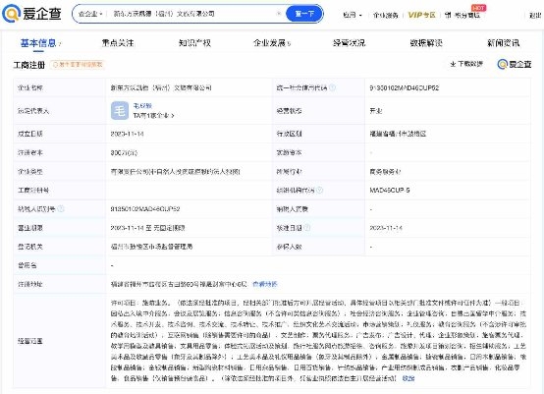Select the registration authority value in the 登记机关 row

pos(151,247)
